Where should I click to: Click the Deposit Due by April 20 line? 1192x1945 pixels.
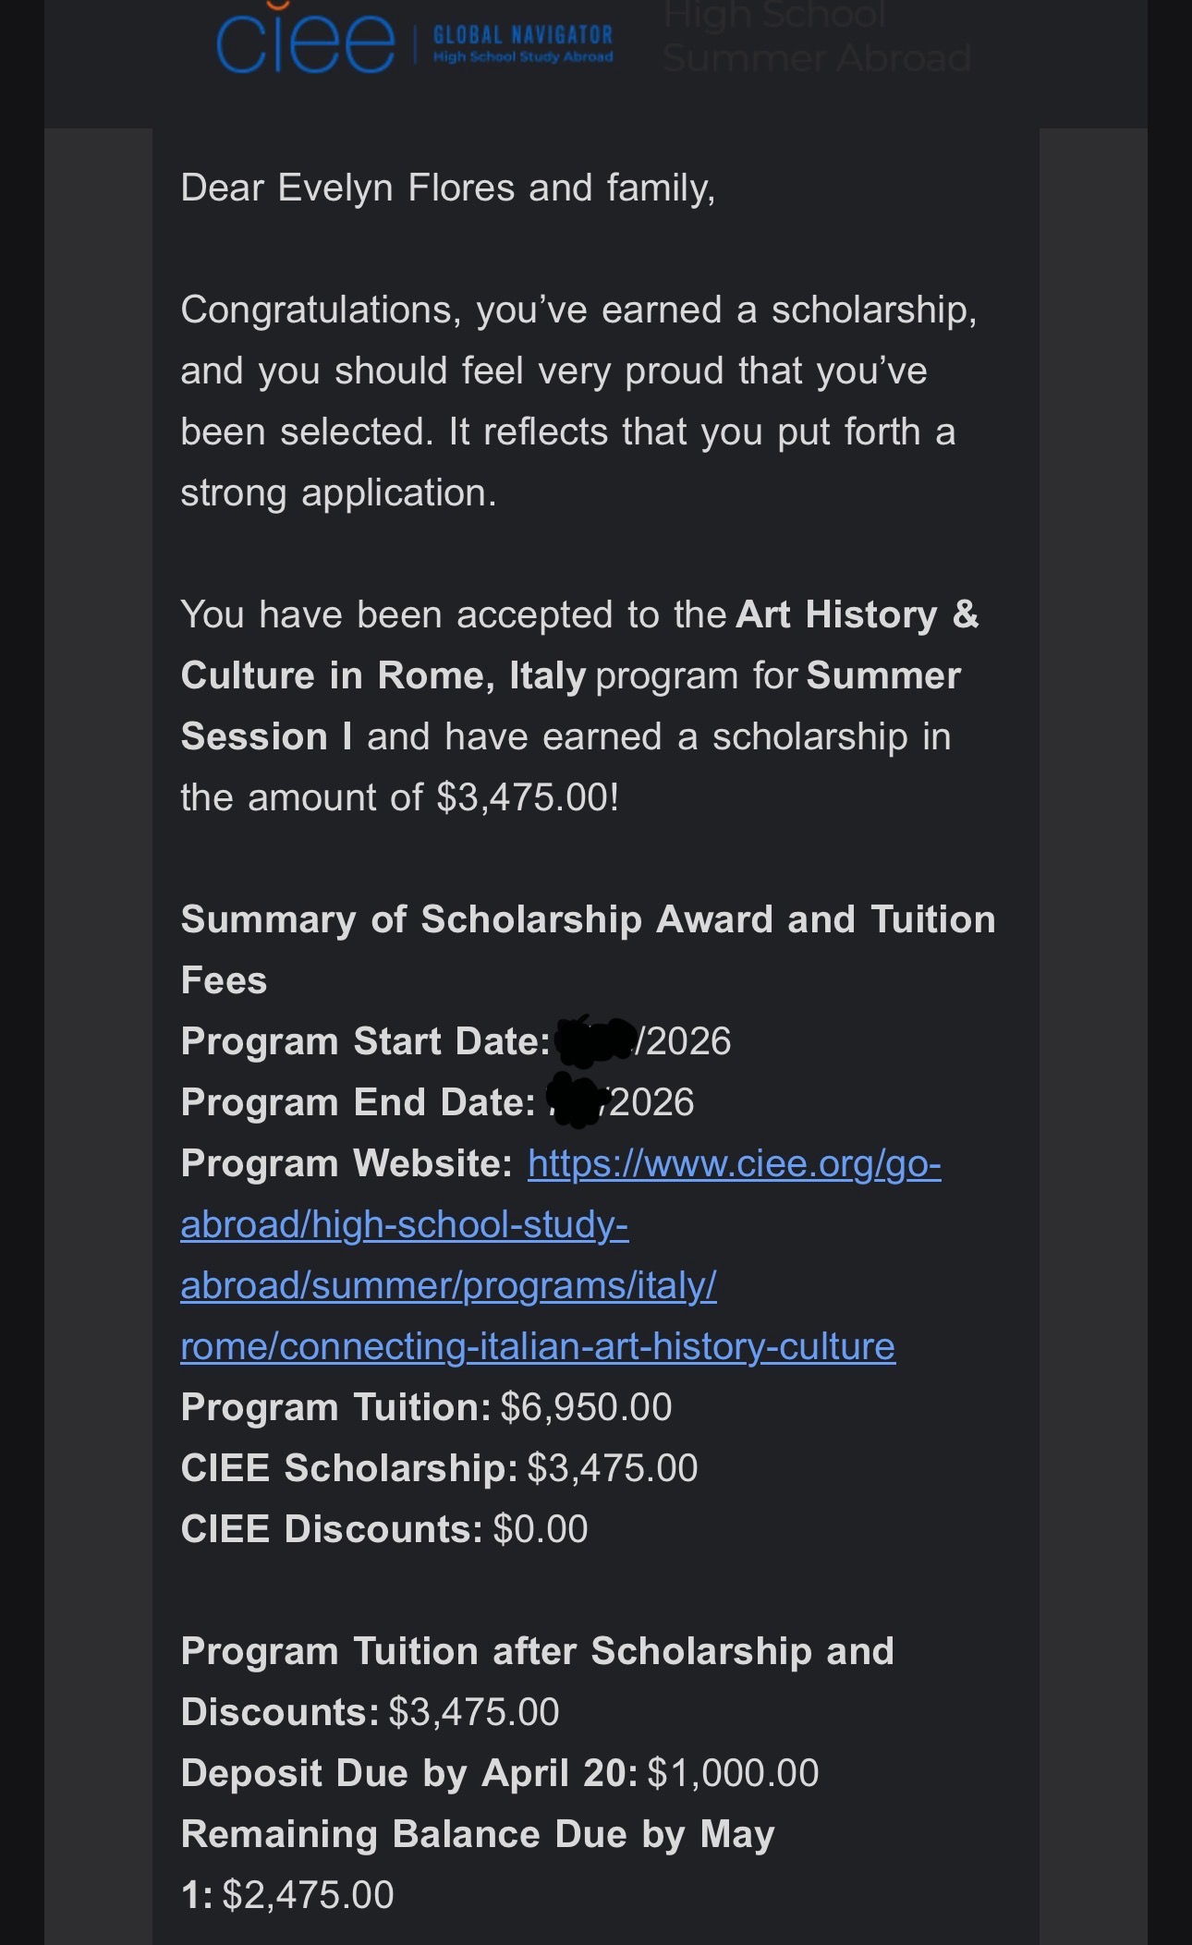click(499, 1773)
